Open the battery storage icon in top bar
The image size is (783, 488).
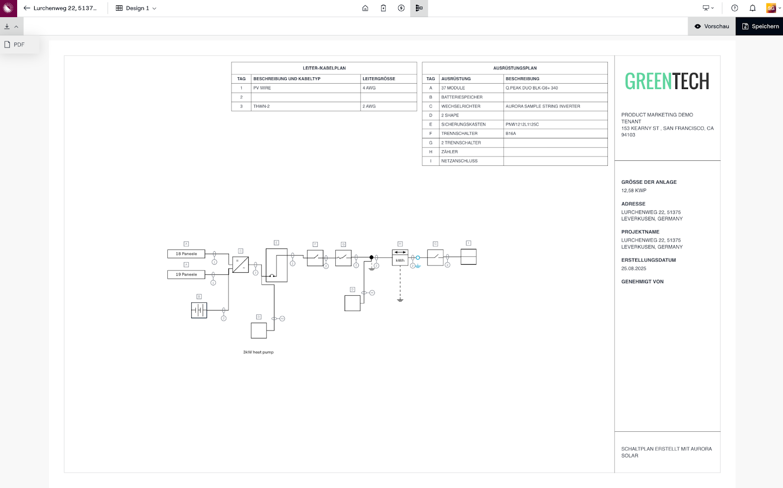tap(383, 8)
